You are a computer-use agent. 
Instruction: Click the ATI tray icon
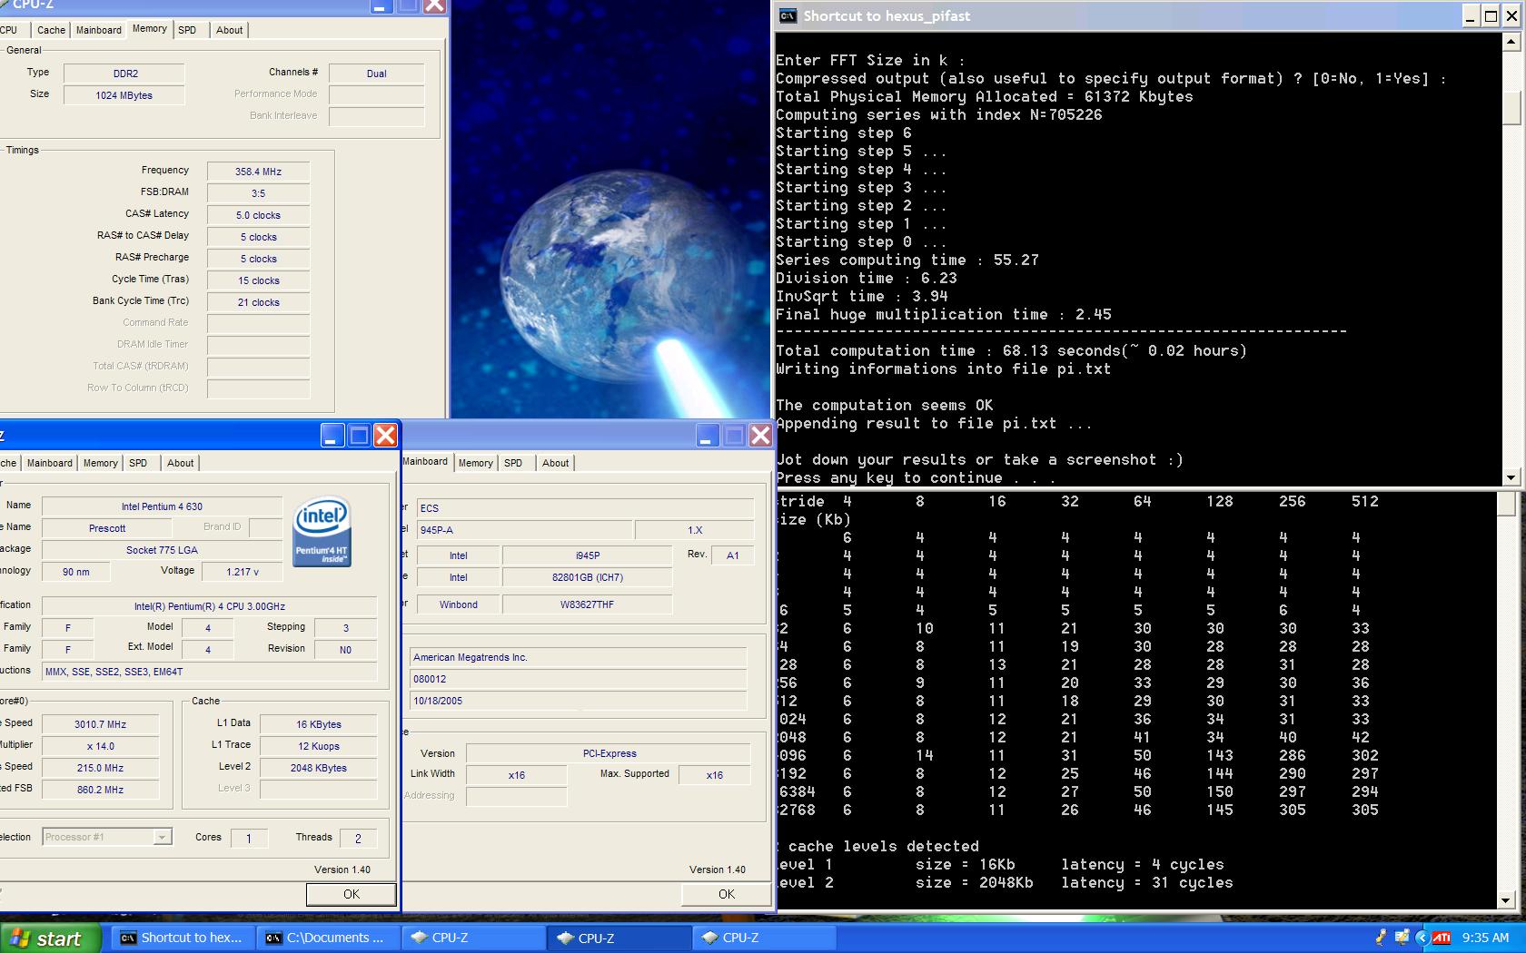pyautogui.click(x=1442, y=938)
